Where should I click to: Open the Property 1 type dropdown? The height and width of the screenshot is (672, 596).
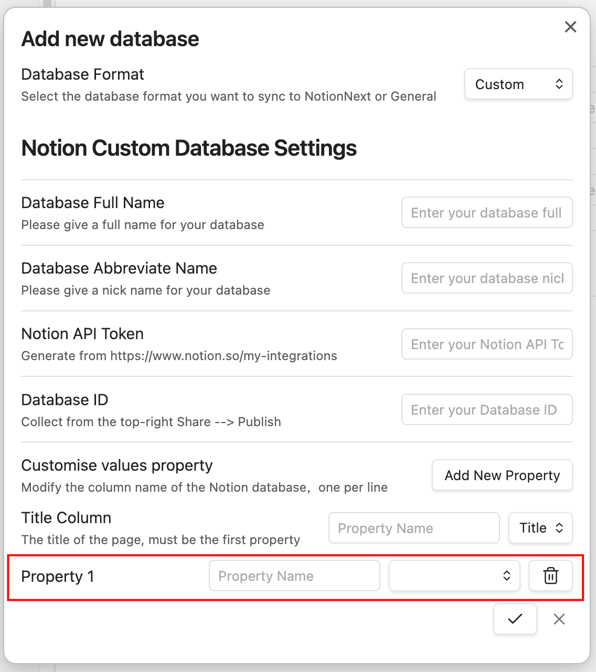[454, 576]
